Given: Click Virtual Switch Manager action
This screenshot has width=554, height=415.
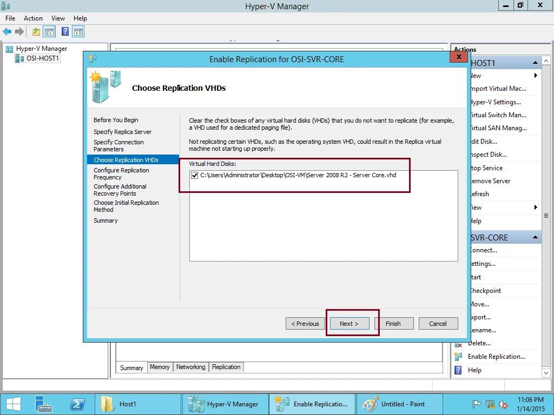Looking at the screenshot, I should coord(498,115).
